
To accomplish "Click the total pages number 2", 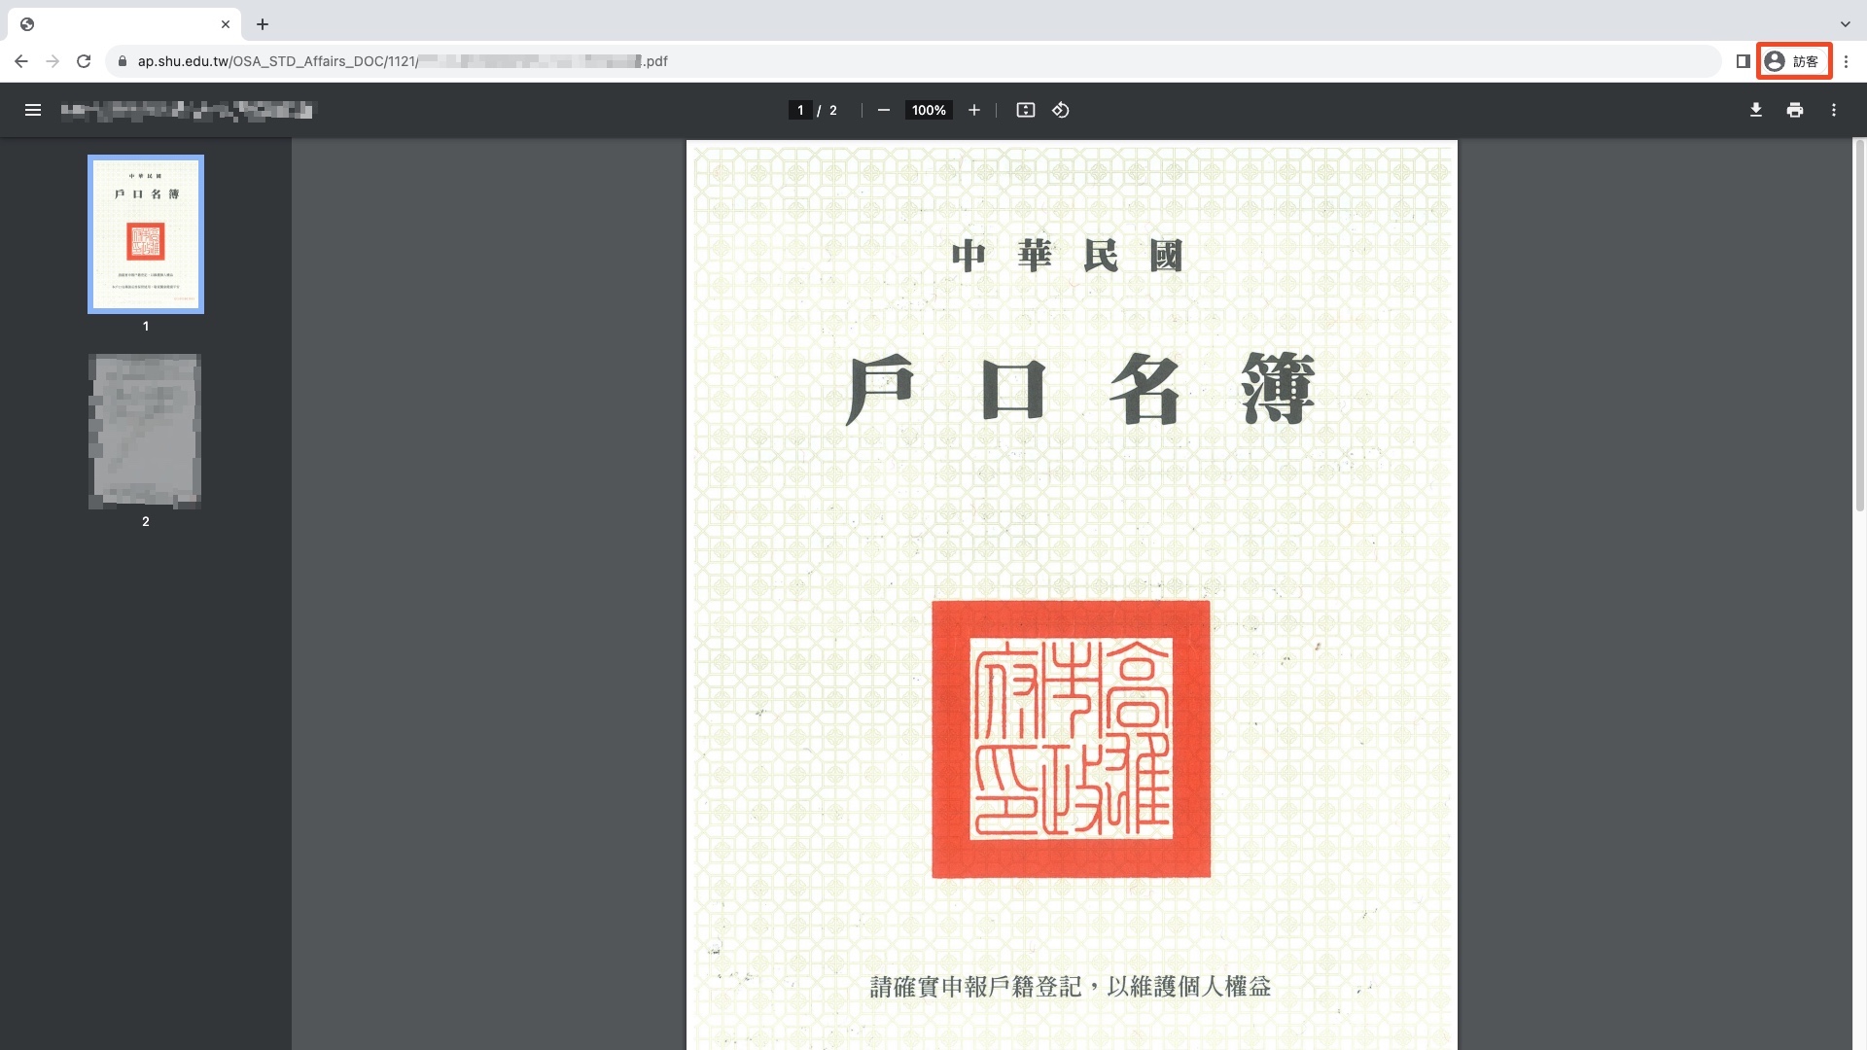I will pyautogui.click(x=833, y=110).
